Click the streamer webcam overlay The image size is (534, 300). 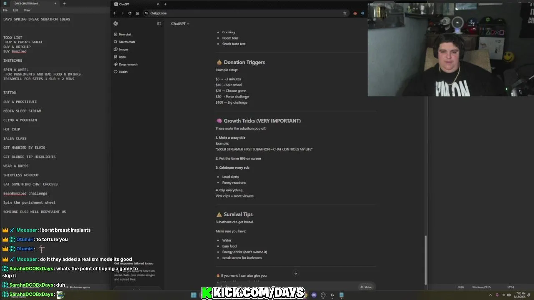(x=451, y=50)
